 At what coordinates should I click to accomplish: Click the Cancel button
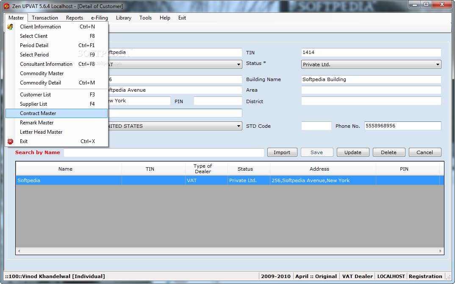(x=425, y=152)
